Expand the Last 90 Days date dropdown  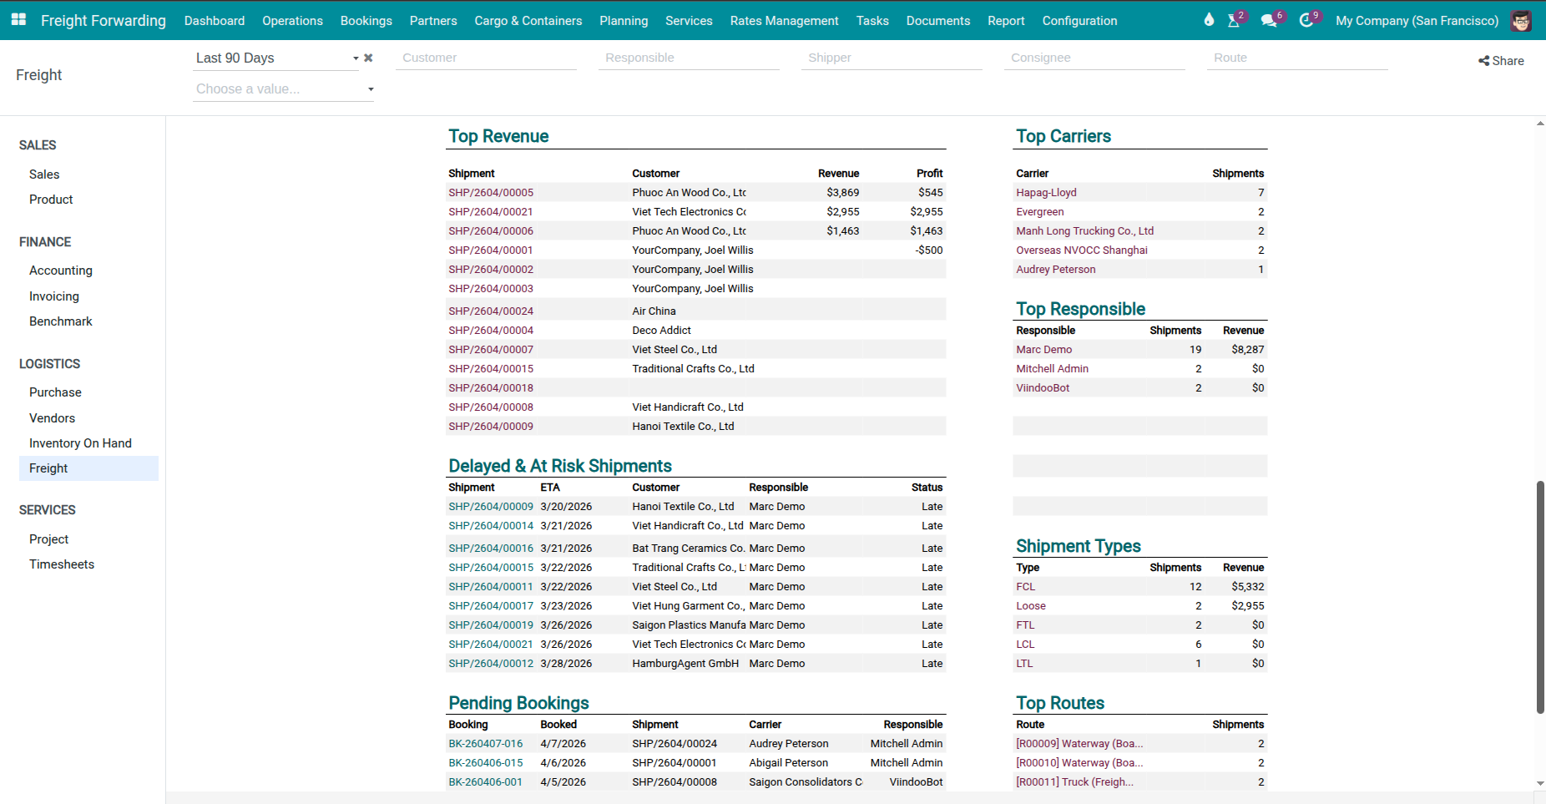click(355, 58)
